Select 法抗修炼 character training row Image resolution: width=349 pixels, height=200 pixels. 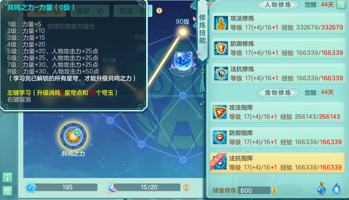click(278, 74)
